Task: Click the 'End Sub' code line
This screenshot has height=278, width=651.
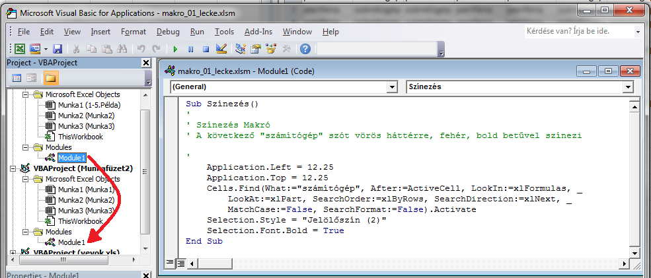Action: pos(204,241)
